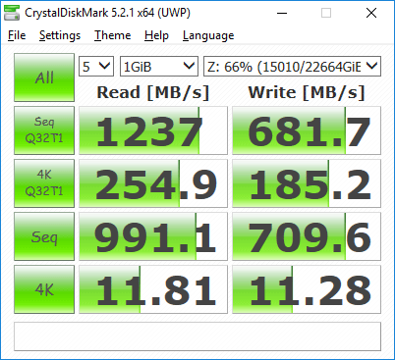Select the 11.81 4K read result
Image resolution: width=395 pixels, height=360 pixels.
(x=153, y=289)
